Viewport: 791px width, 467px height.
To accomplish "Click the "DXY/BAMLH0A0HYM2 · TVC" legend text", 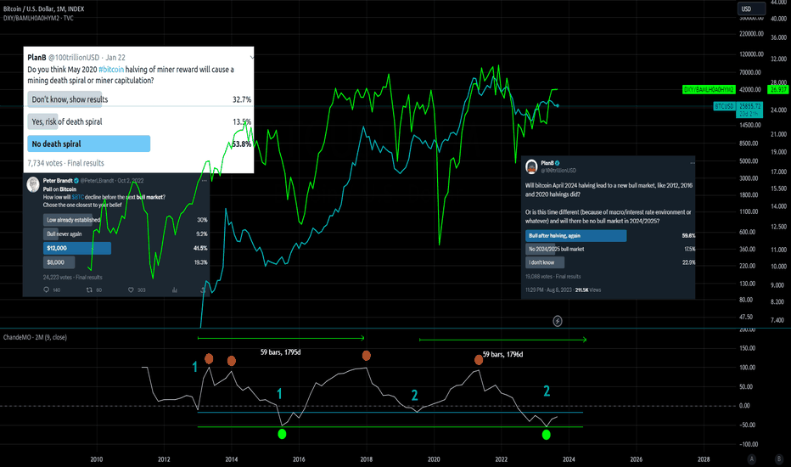I will click(38, 18).
